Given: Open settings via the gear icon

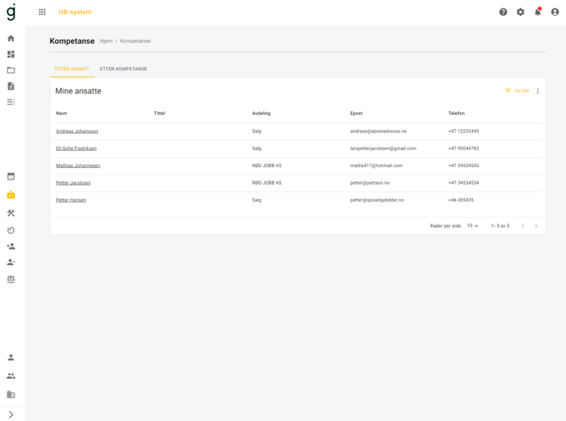Looking at the screenshot, I should point(520,12).
